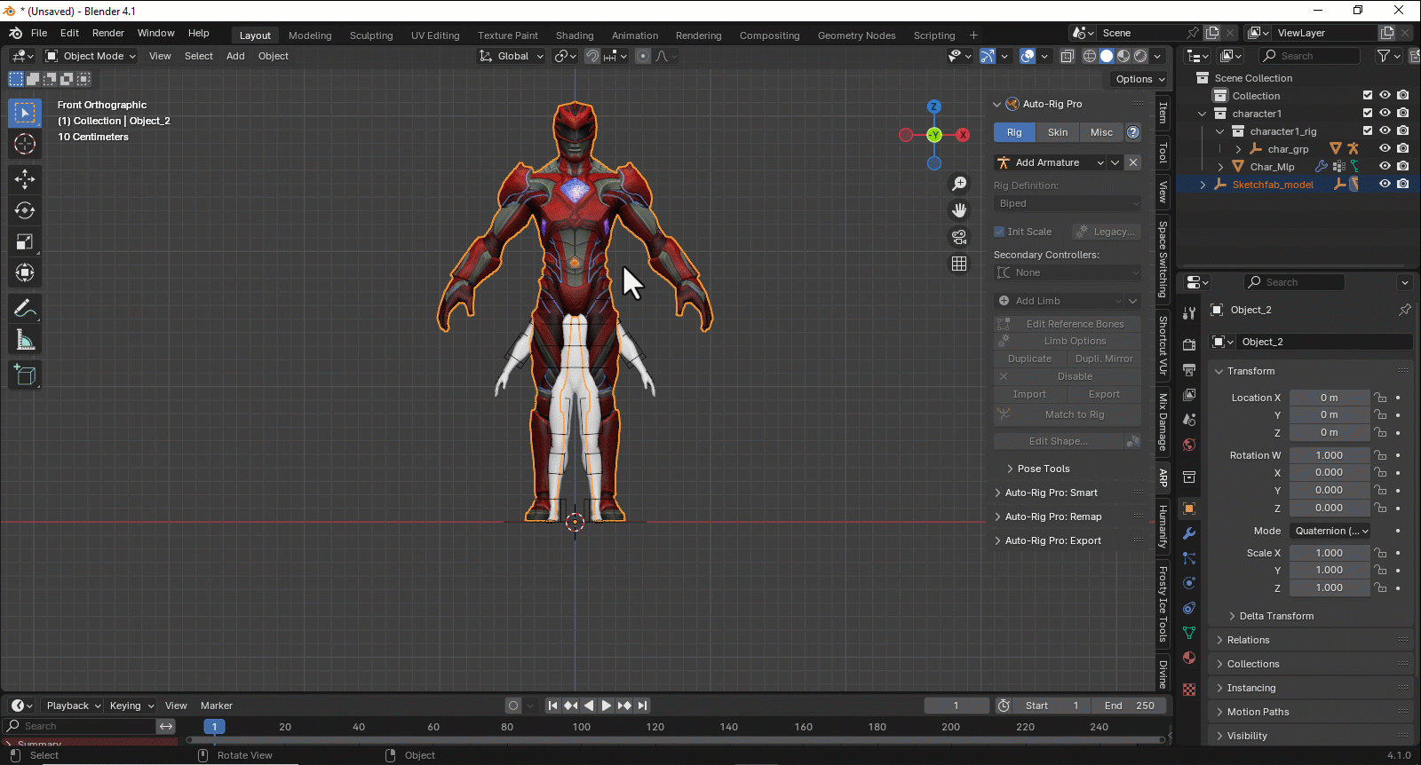Click the Pan view hand icon
Screen dimensions: 1421x765
959,210
